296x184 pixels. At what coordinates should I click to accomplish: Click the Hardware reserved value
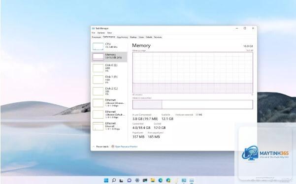coord(199,115)
